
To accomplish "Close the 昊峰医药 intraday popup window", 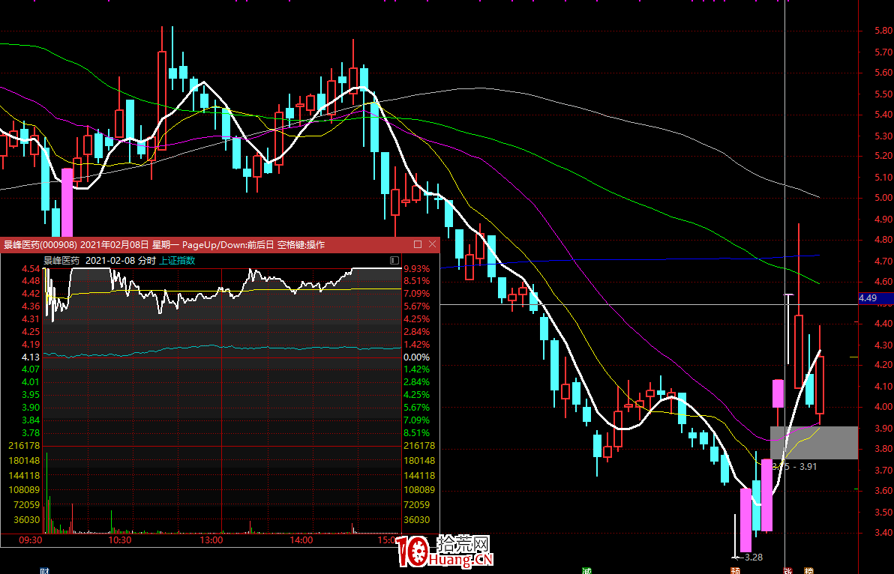I will (x=432, y=244).
